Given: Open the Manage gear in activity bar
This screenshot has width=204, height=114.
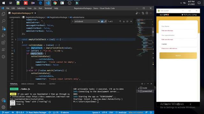Looking at the screenshot, I should point(4,107).
